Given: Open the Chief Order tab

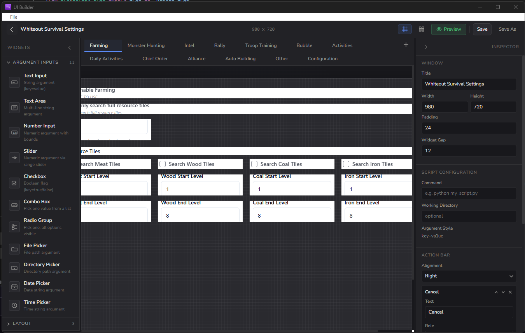Looking at the screenshot, I should (x=155, y=59).
